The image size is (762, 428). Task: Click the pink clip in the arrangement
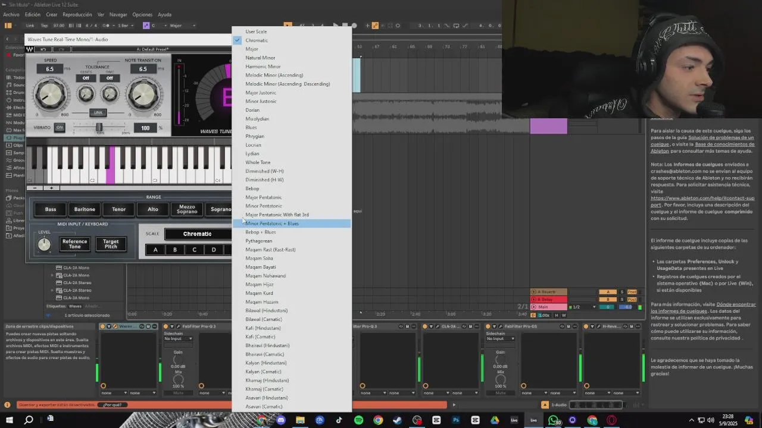[x=549, y=126]
